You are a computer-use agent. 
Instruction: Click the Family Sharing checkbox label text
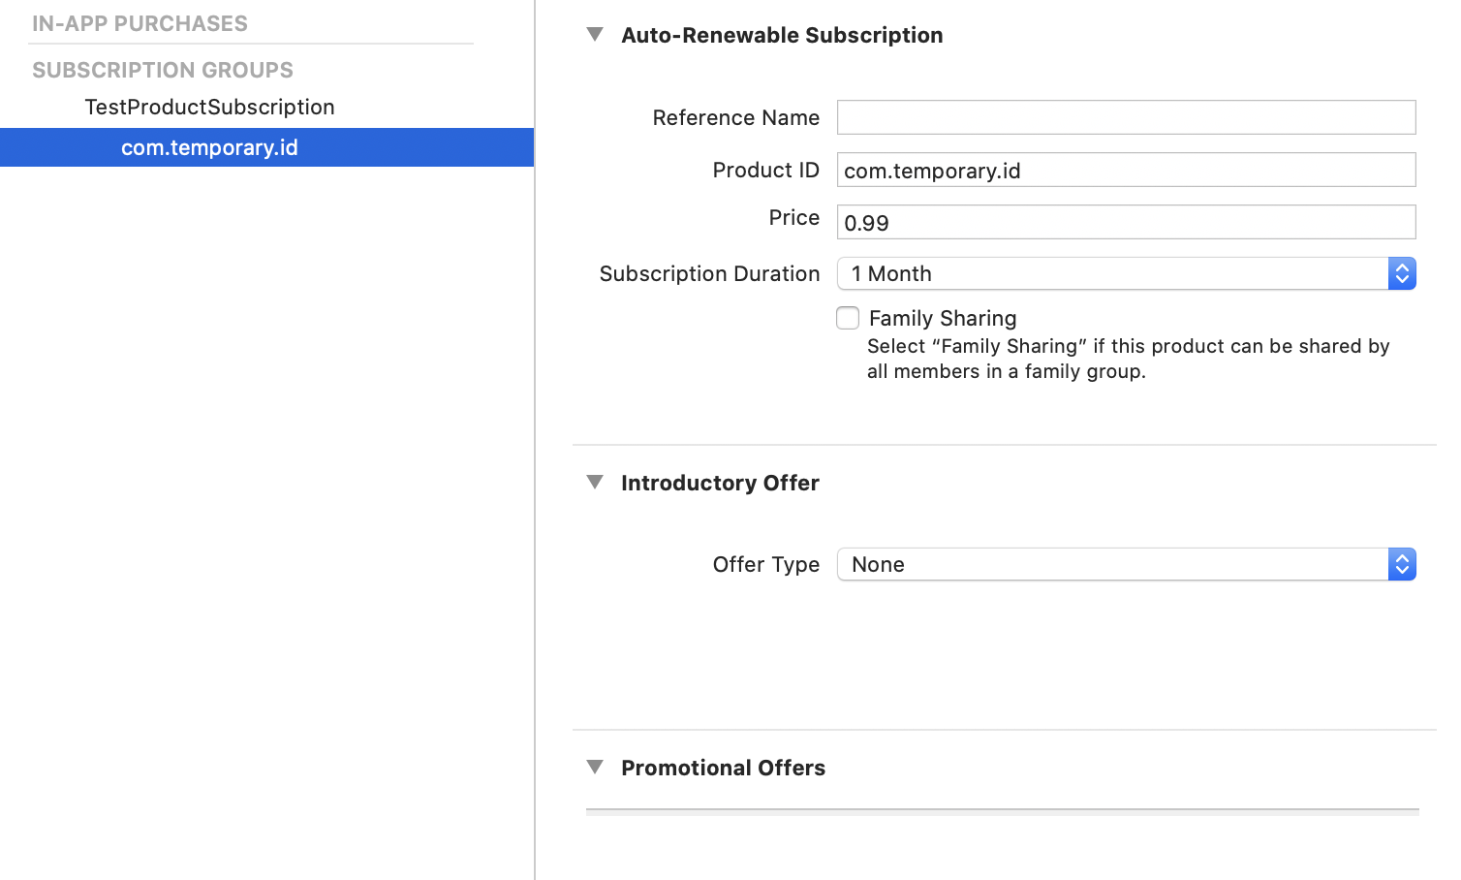[x=943, y=318]
